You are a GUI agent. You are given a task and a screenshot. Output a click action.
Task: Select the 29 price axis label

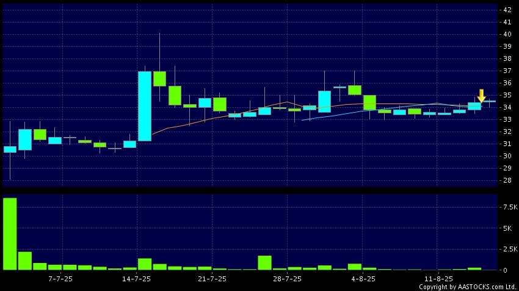(507, 168)
